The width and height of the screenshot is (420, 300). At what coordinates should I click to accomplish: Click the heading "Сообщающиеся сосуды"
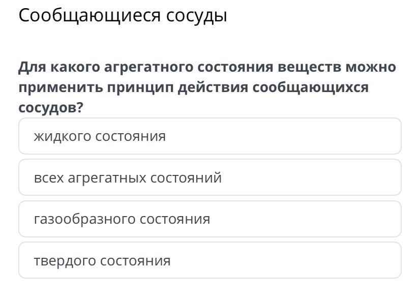[x=123, y=16]
